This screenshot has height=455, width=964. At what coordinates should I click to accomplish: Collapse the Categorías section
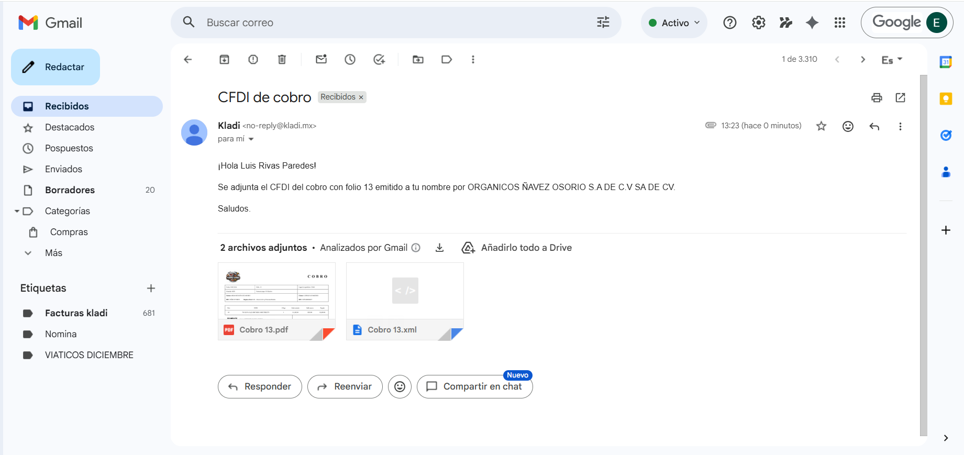click(x=17, y=211)
